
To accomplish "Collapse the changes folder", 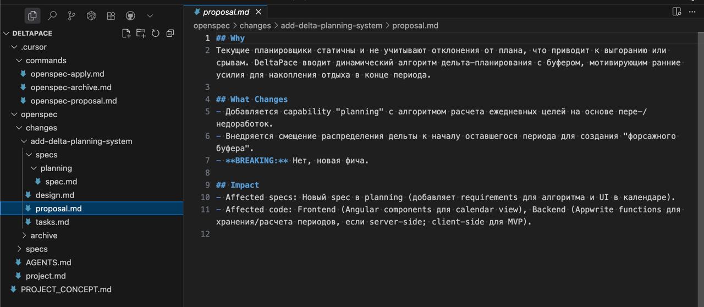I will tap(19, 128).
